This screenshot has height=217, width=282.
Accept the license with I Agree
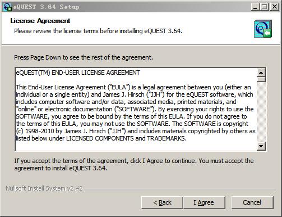coord(204,202)
